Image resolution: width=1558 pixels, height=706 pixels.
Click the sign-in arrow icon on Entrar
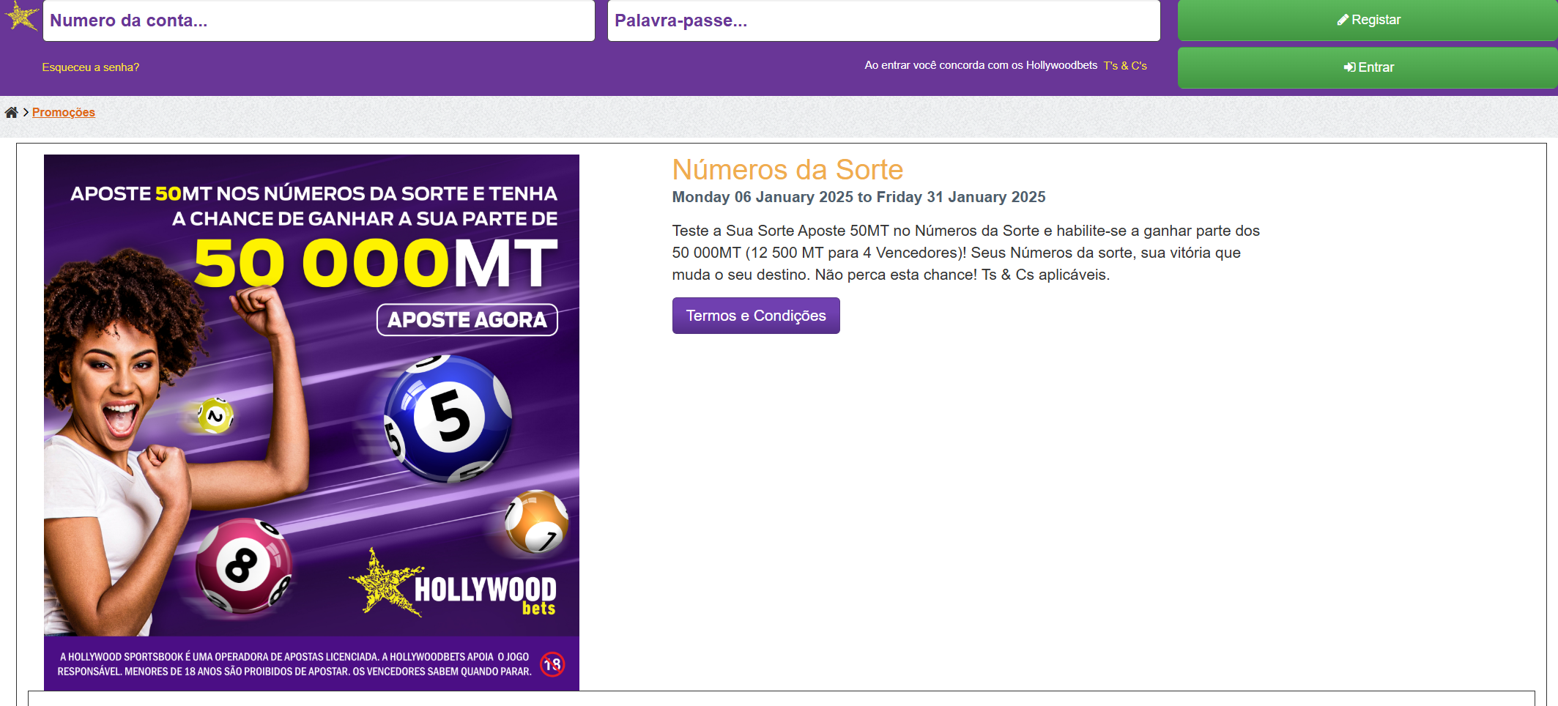point(1349,67)
